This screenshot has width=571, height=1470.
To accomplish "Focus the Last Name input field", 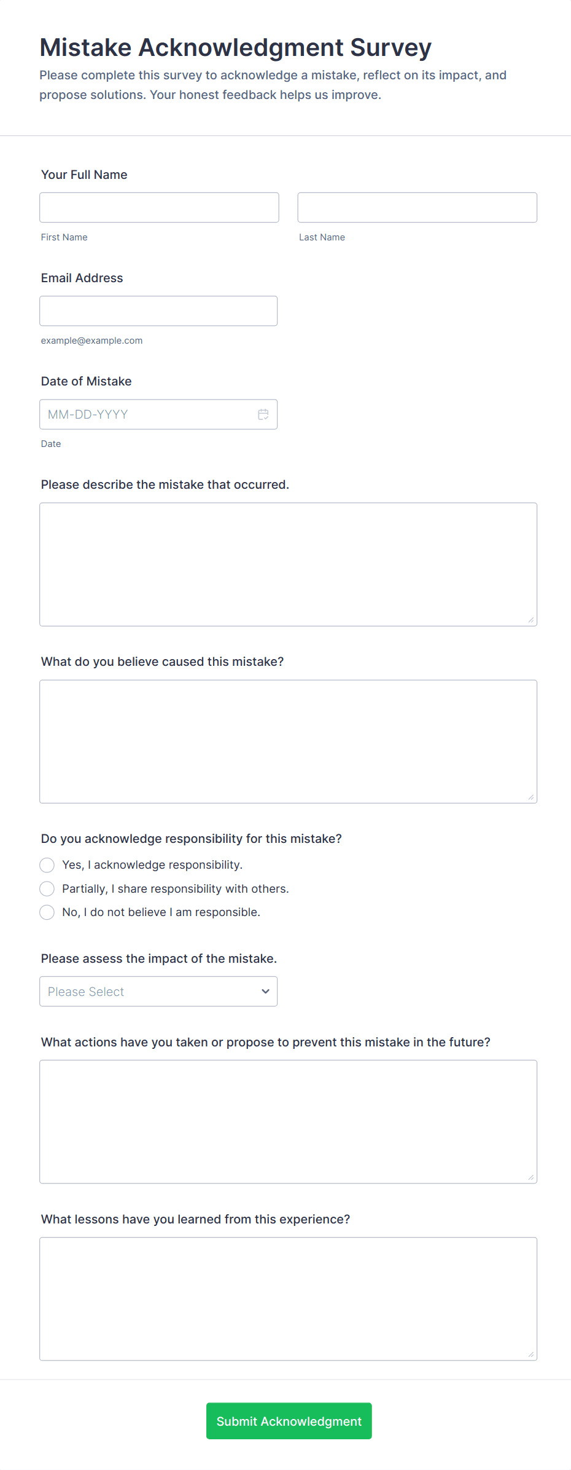I will [417, 207].
